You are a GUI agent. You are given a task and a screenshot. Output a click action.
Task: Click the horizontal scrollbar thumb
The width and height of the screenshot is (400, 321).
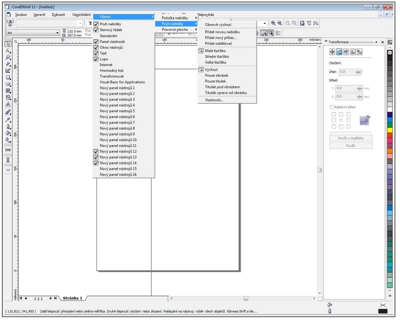tap(246, 298)
